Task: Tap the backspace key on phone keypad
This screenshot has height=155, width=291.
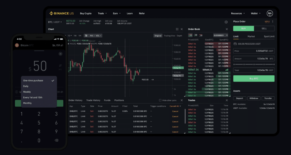Action: click(57, 140)
